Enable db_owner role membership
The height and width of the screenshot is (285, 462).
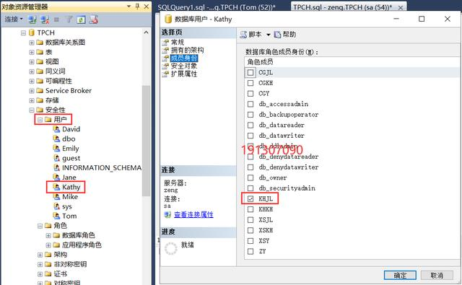point(250,177)
